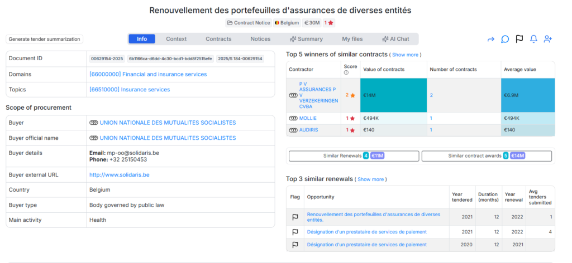Open the 2021 Désignation d'un prestataire link
Viewport: 572px width, 263px height.
pyautogui.click(x=367, y=232)
